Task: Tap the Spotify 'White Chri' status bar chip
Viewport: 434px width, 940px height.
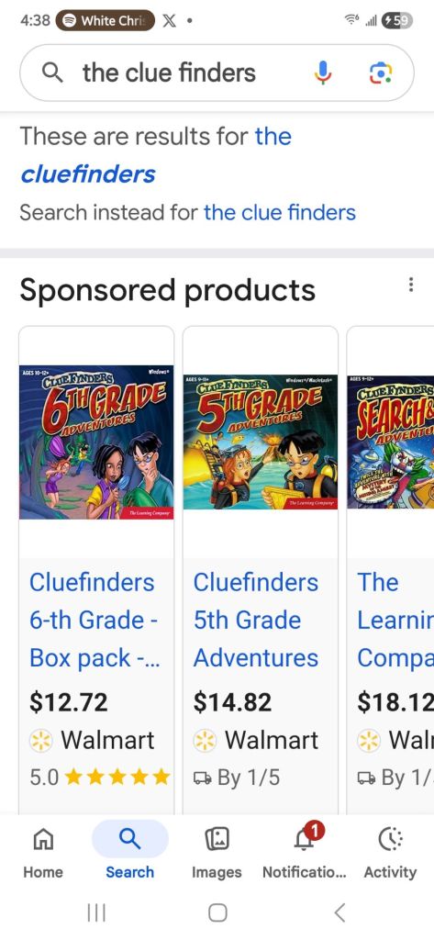Action: point(106,20)
